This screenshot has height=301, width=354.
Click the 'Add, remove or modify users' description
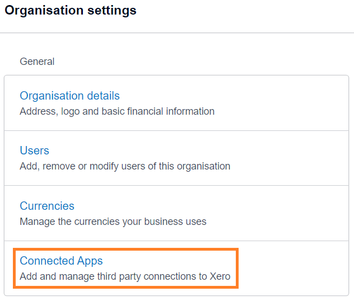(x=125, y=166)
